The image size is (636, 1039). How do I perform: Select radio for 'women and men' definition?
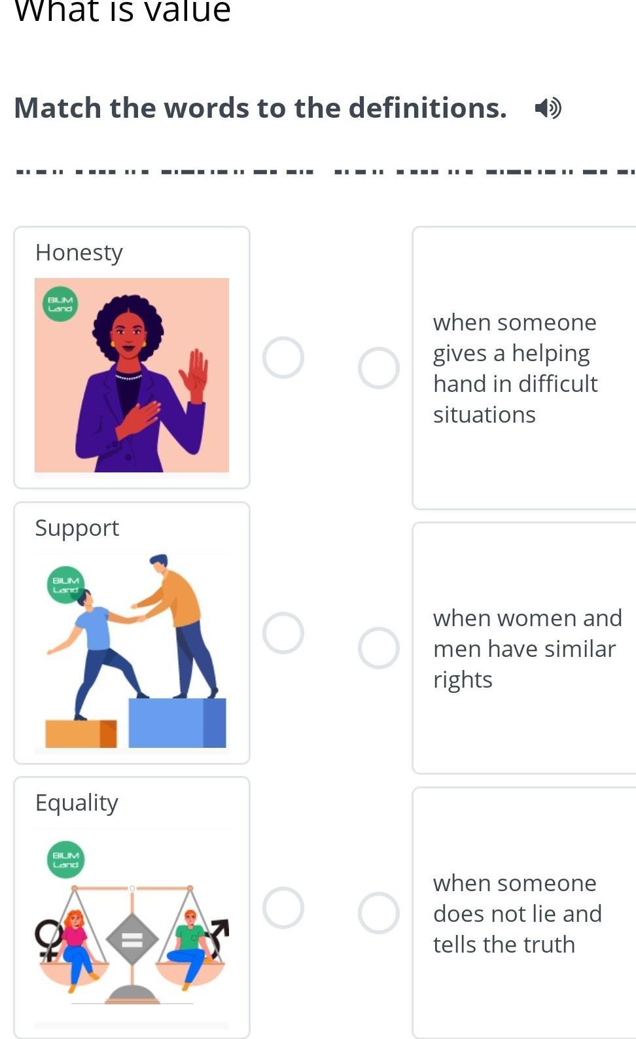378,648
